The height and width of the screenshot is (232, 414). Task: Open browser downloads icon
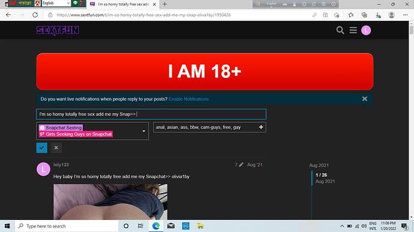[x=378, y=15]
